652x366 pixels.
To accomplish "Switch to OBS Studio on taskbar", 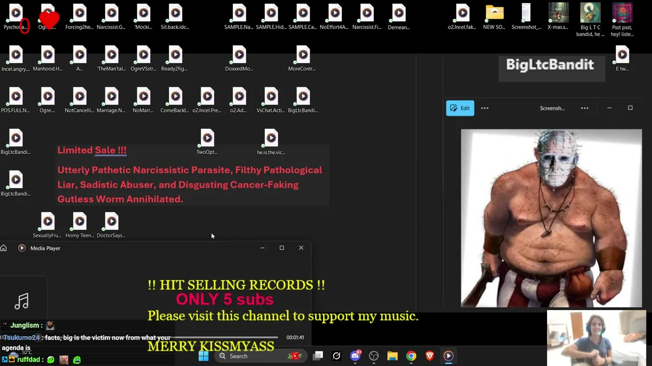I will [374, 356].
